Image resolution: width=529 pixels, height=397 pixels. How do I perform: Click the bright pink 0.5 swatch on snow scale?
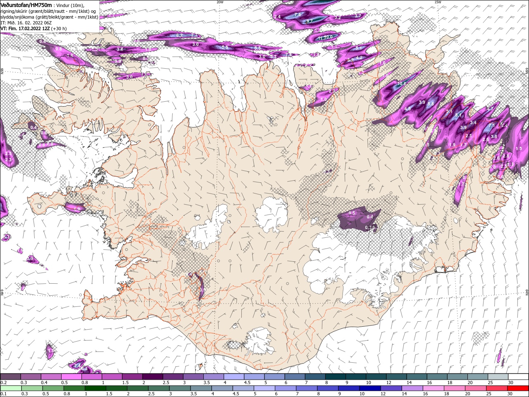click(x=71, y=377)
